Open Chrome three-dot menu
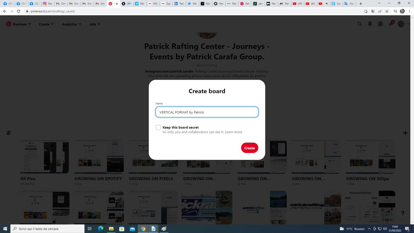Viewport: 414px width, 233px height. click(x=410, y=11)
